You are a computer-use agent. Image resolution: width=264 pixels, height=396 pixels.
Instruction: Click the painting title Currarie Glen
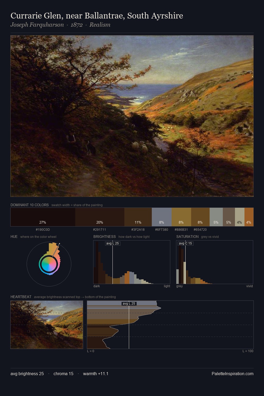point(97,16)
